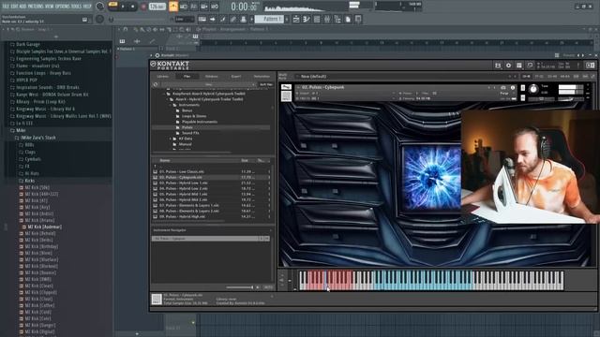Viewport: 600px width, 337px height.
Task: Click the record button
Action: click(143, 7)
